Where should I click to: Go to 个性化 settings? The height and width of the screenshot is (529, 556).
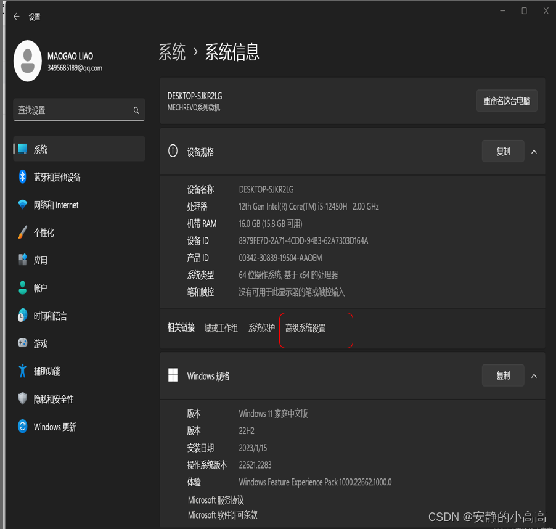click(79, 232)
